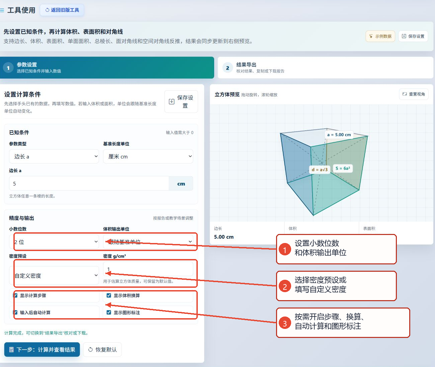Screen dimensions: 435x367
Task: Click the '计算完成' status message
Action: (x=47, y=333)
